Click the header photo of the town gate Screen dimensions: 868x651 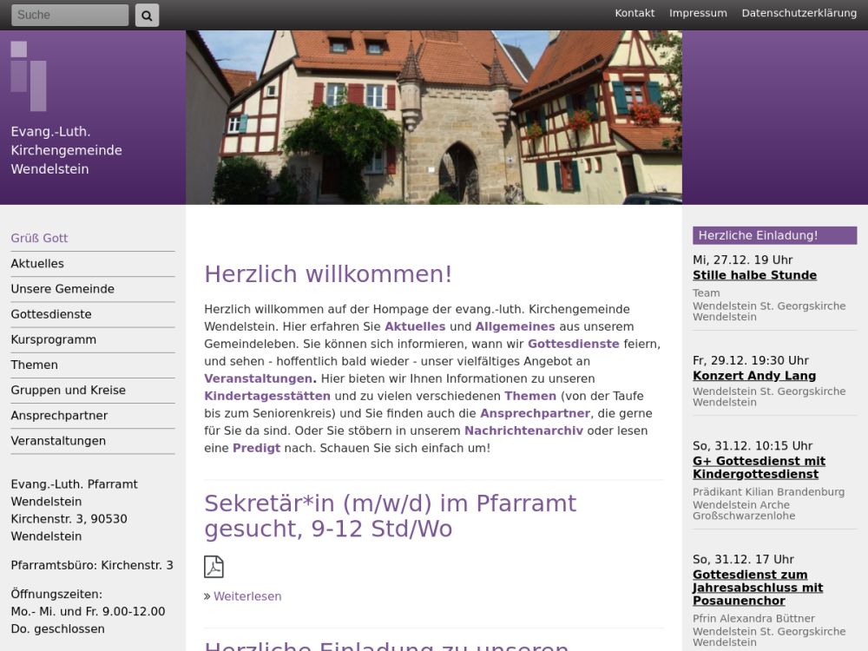434,117
